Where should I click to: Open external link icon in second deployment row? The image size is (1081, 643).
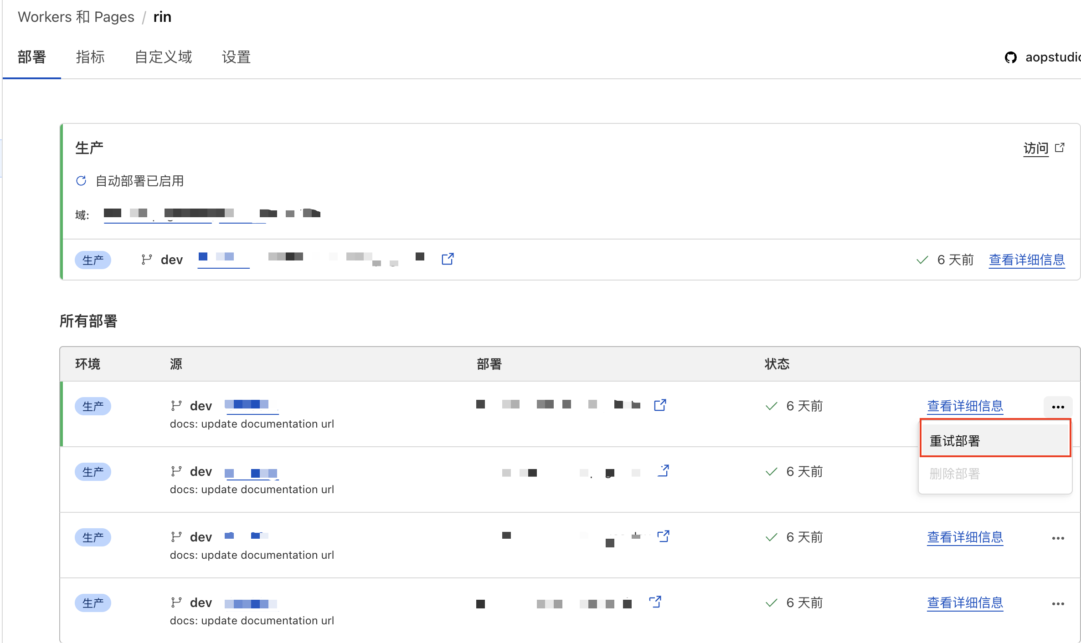(x=664, y=470)
